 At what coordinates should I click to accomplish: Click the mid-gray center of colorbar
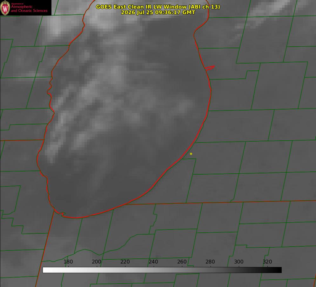click(x=162, y=270)
